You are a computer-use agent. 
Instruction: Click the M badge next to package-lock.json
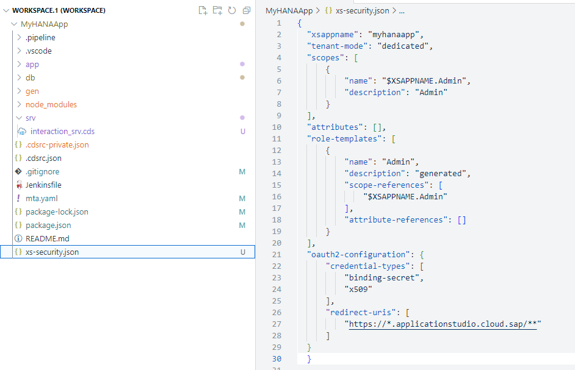[242, 212]
